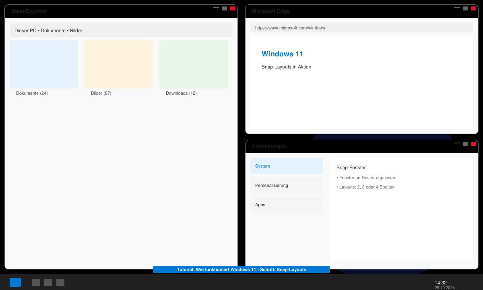Click the blue tutorial Snap-Layouts banner

coord(242,269)
